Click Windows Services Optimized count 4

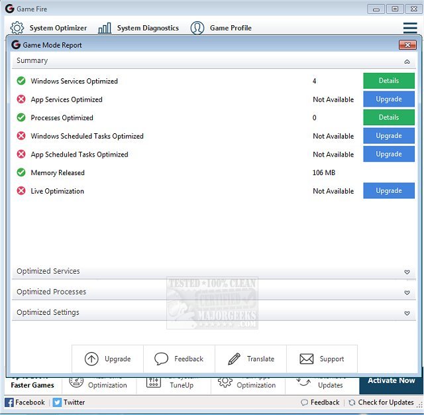click(x=314, y=81)
